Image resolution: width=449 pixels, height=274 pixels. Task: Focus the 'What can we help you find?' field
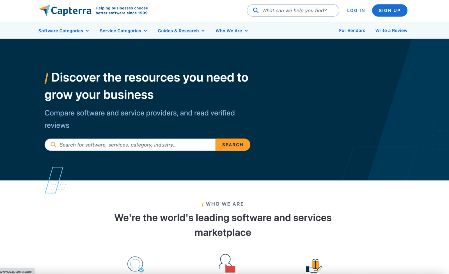point(293,10)
